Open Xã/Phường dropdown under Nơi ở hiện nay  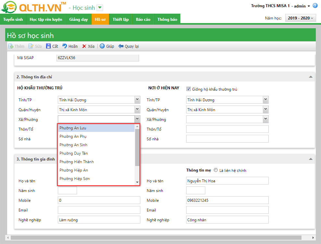pos(265,119)
